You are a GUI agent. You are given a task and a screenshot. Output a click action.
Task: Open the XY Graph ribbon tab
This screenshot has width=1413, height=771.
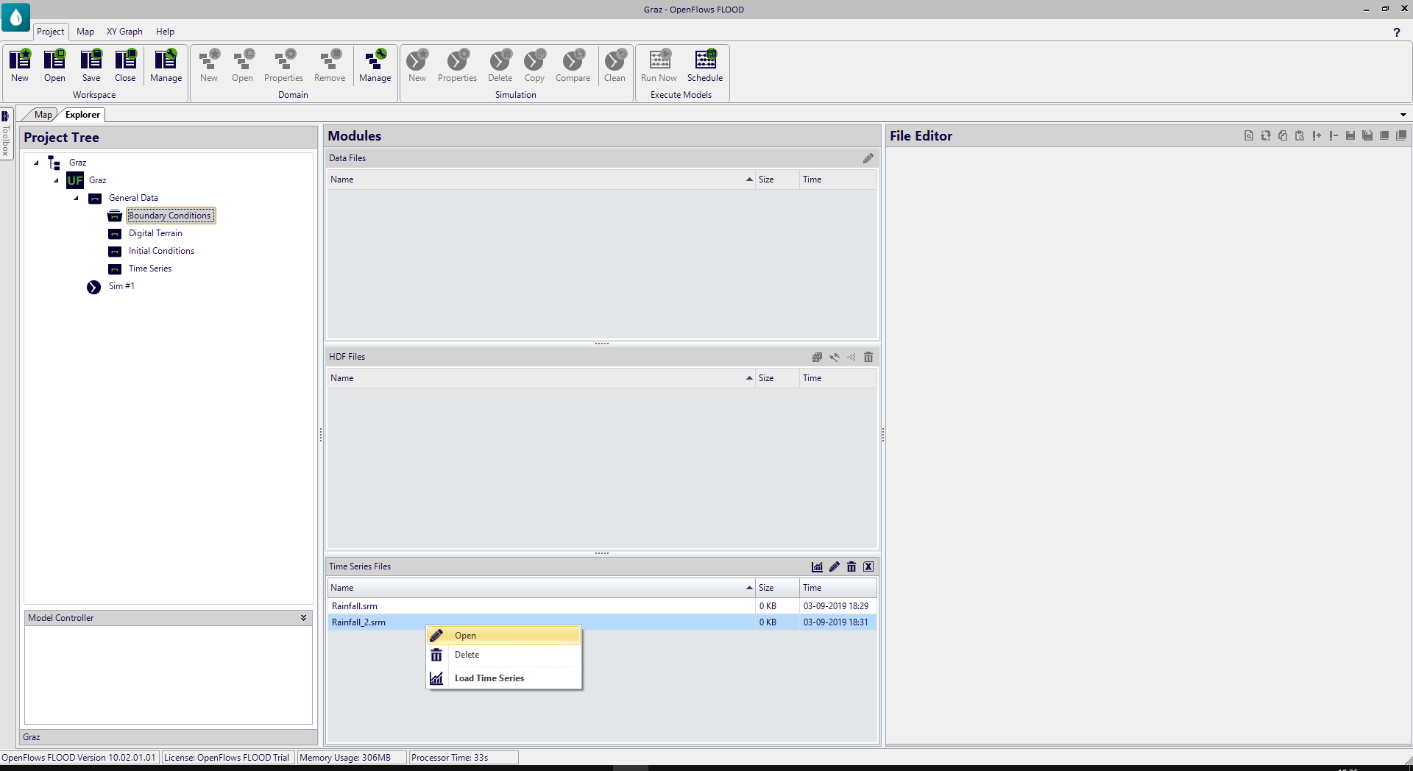pyautogui.click(x=124, y=32)
